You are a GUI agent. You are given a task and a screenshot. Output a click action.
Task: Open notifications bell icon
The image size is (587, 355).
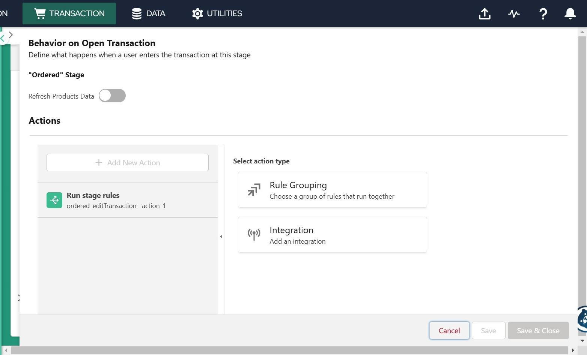pos(570,13)
